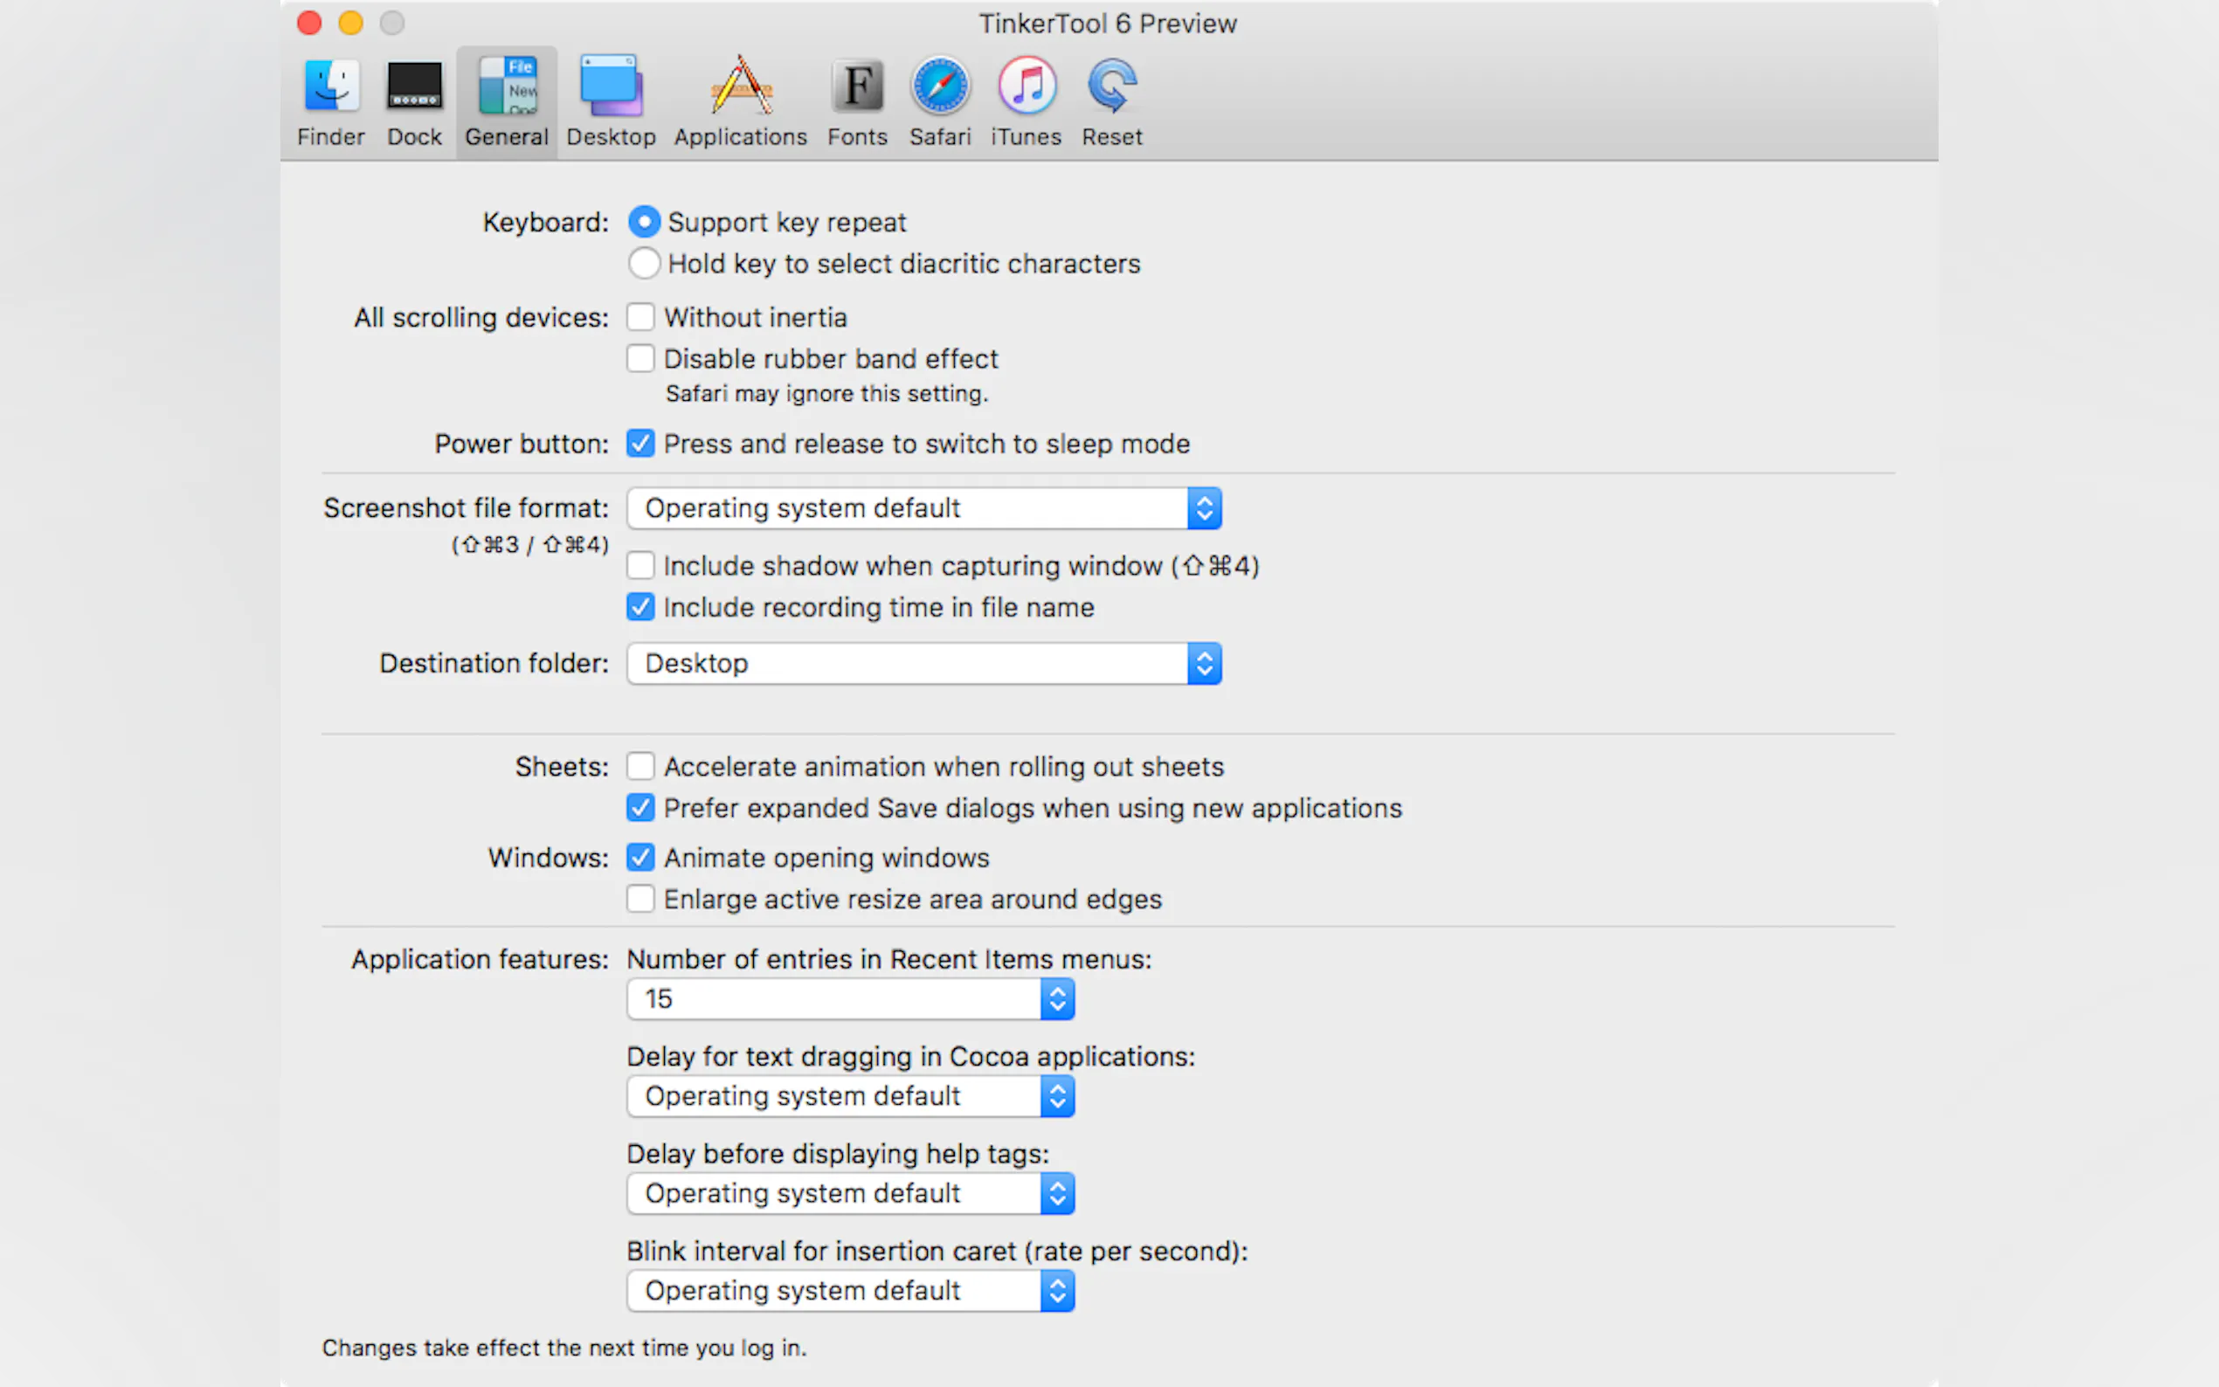
Task: Click the Reset arrow icon
Action: 1111,87
